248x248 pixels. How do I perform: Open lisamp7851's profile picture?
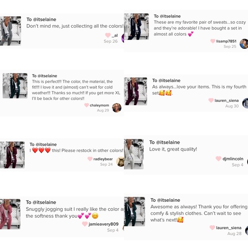[244, 44]
